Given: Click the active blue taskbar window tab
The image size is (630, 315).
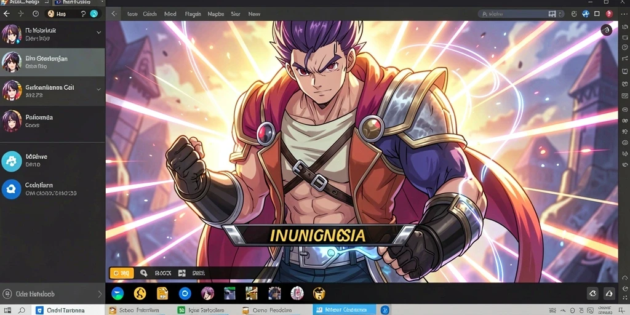Looking at the screenshot, I should 345,310.
